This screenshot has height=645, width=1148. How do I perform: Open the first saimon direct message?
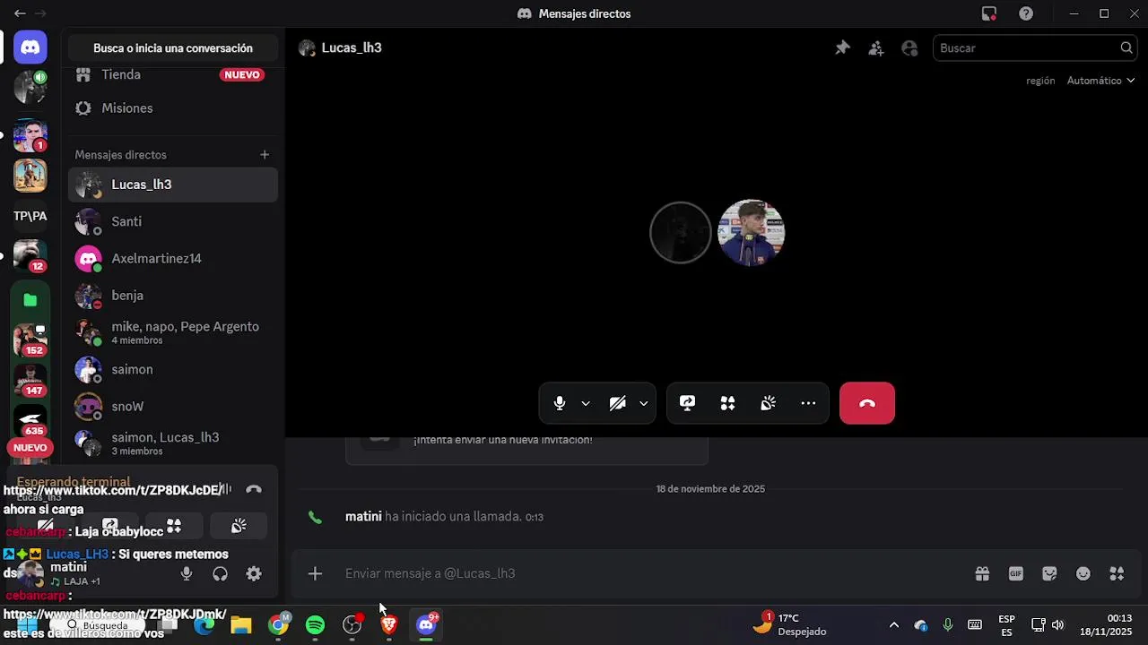[173, 369]
